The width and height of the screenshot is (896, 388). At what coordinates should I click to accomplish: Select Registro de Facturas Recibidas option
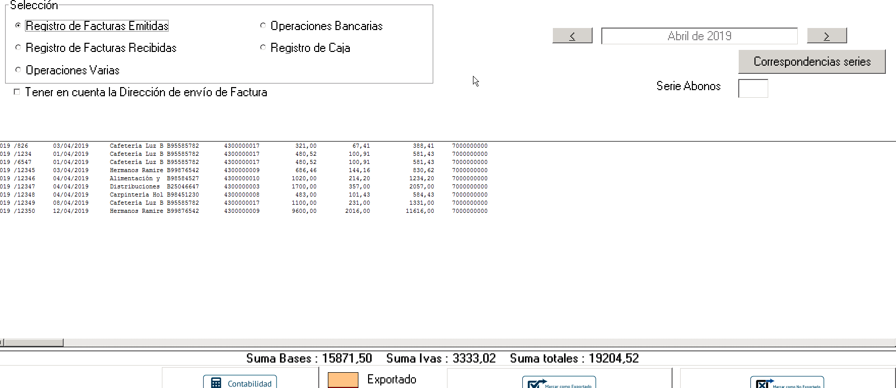click(18, 47)
